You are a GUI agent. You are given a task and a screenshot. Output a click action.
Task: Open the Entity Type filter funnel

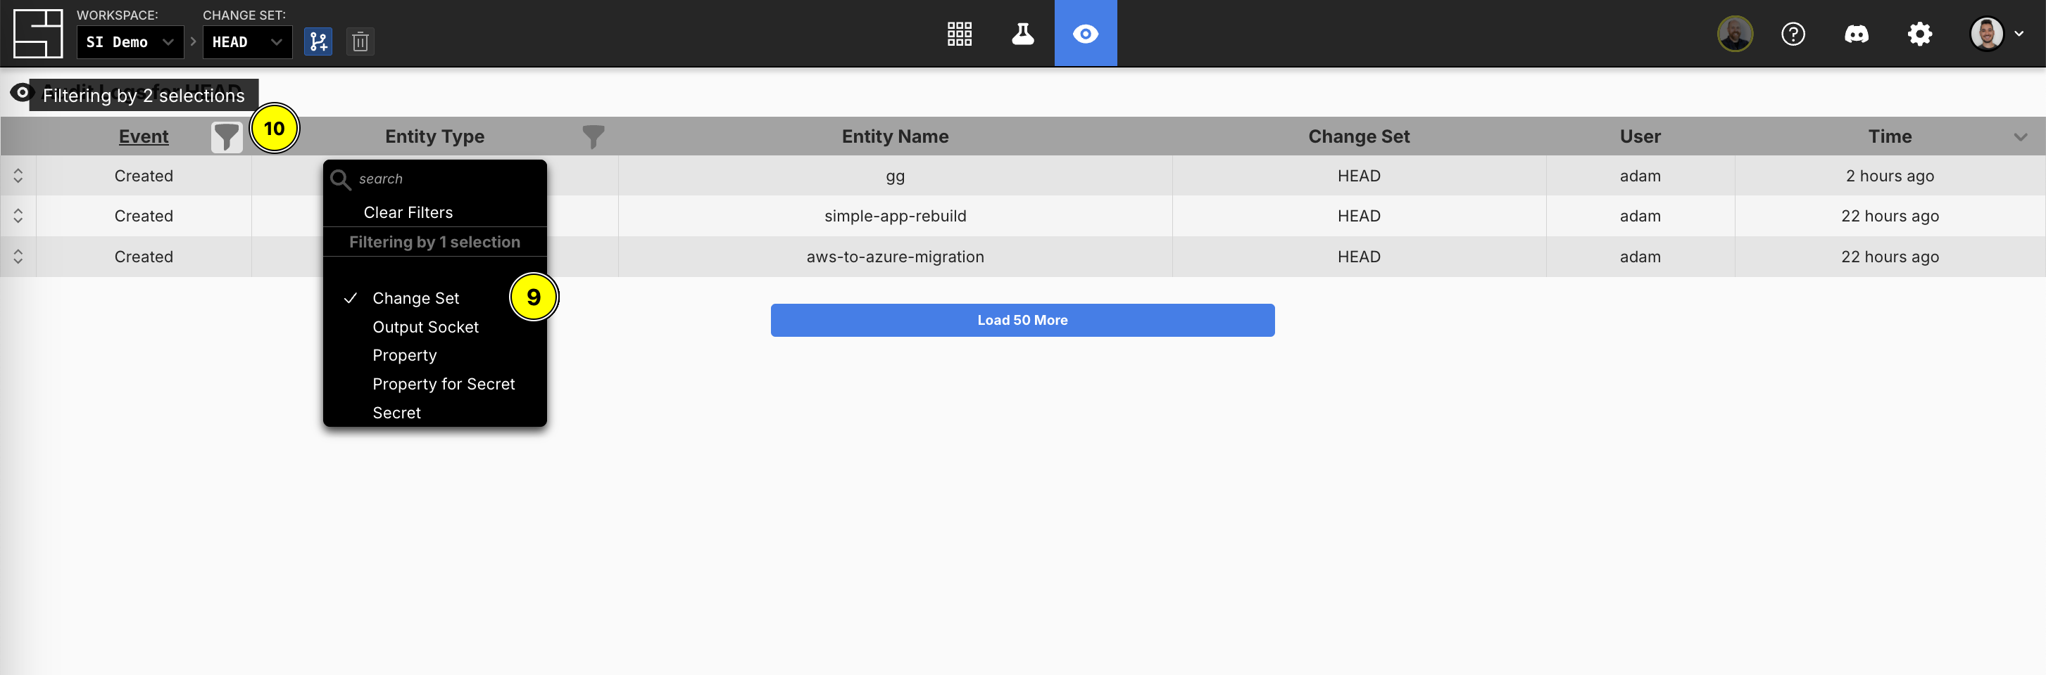click(594, 136)
